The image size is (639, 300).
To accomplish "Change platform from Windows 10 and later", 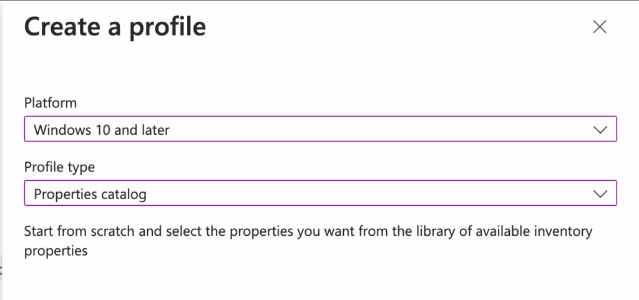I will (x=320, y=130).
